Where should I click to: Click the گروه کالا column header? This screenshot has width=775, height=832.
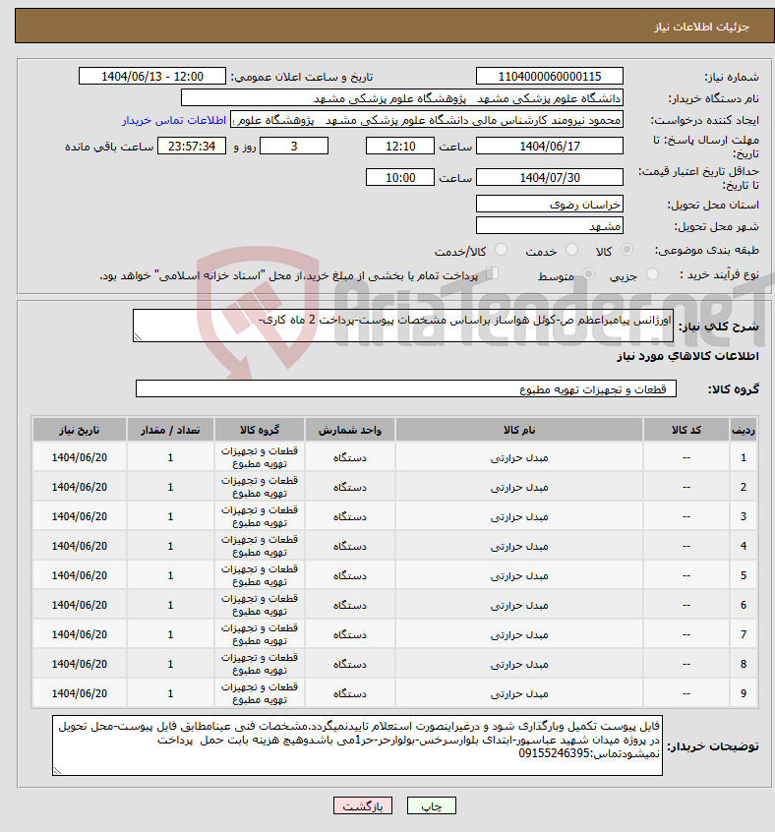[x=260, y=430]
